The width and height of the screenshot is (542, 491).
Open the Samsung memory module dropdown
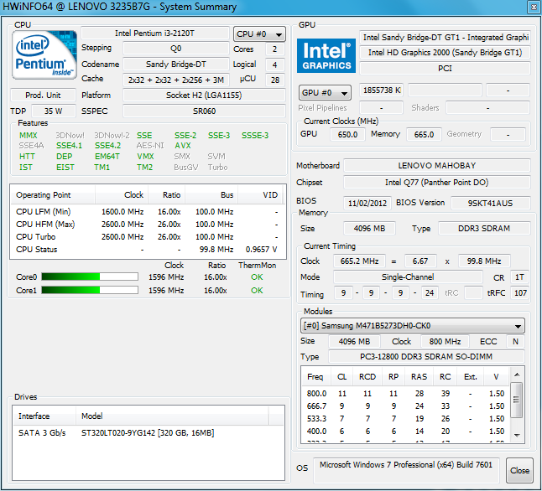pyautogui.click(x=412, y=326)
